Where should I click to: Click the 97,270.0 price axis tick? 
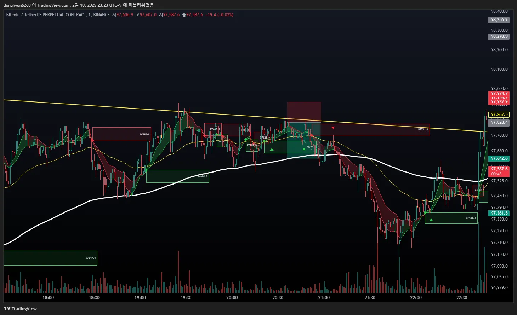[x=499, y=231]
